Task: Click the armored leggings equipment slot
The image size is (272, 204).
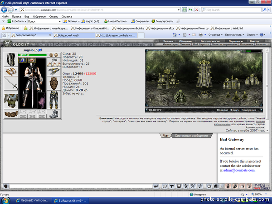Action: [x=54, y=100]
